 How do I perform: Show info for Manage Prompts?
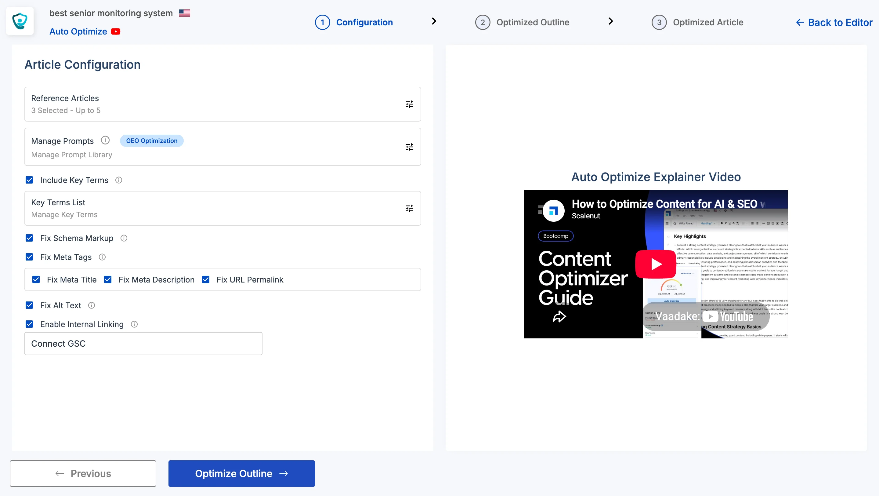[105, 140]
